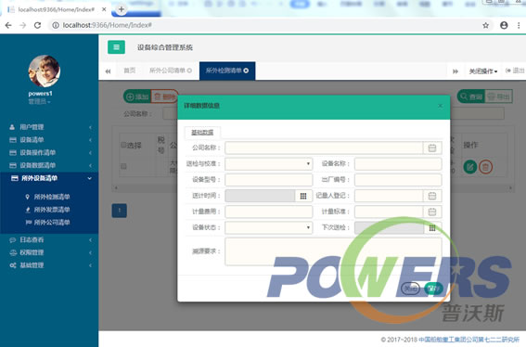
Task: Click into the 设备名称 input field
Action: (398, 164)
